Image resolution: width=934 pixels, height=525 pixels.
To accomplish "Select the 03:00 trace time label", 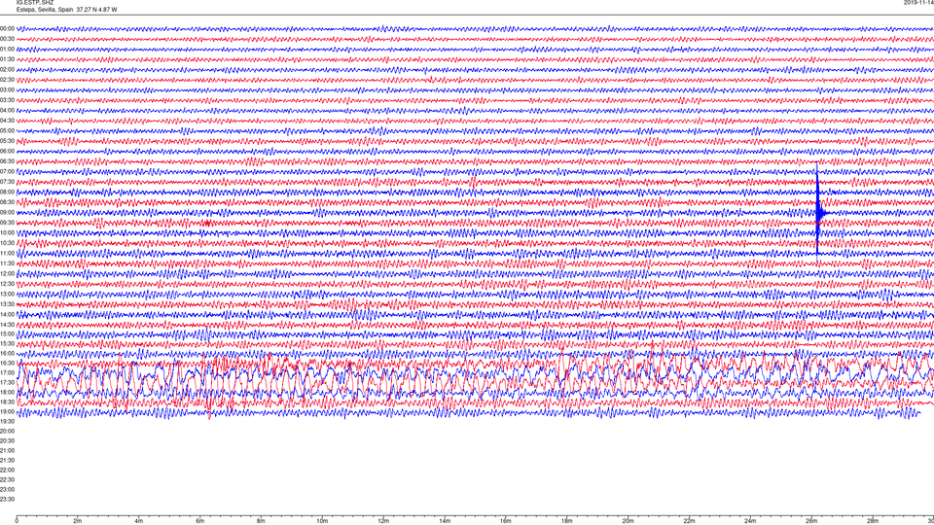I will (x=7, y=89).
